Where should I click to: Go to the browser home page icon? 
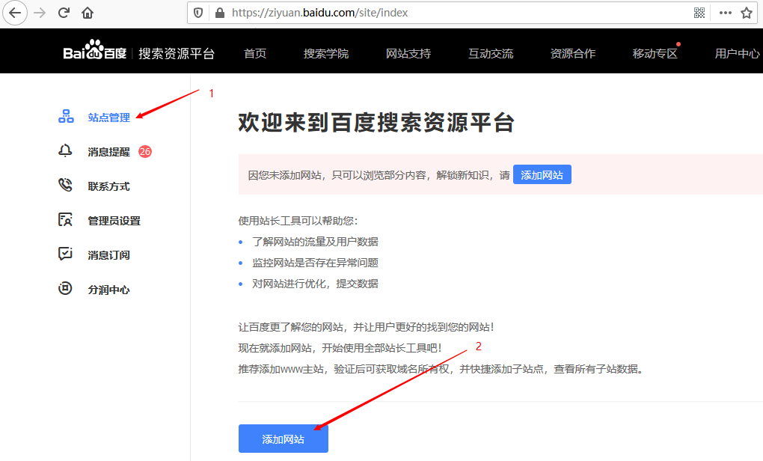tap(88, 13)
